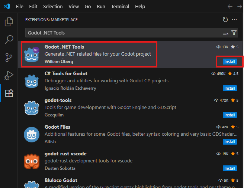Click description 'Debugger and utilities for working with Godot C# projects'

[x=106, y=81]
